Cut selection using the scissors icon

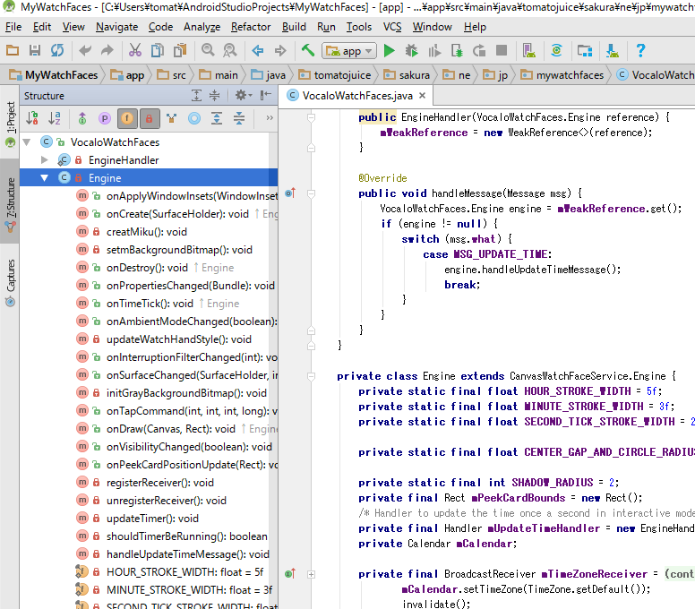pyautogui.click(x=134, y=50)
